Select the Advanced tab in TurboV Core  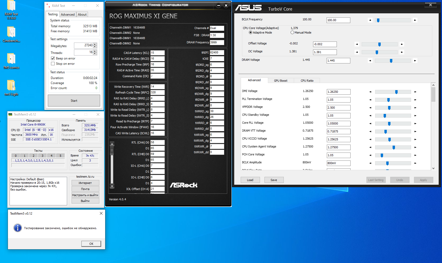(x=254, y=80)
